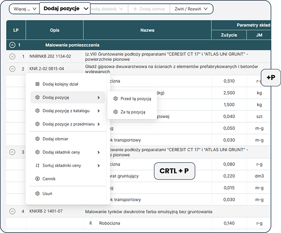The height and width of the screenshot is (233, 281).
Task: Click the CRTL + P shortcut badge
Action: coord(174,171)
